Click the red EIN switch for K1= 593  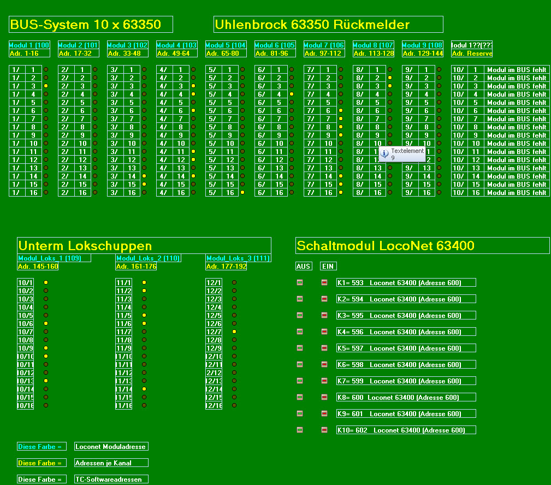pos(324,282)
